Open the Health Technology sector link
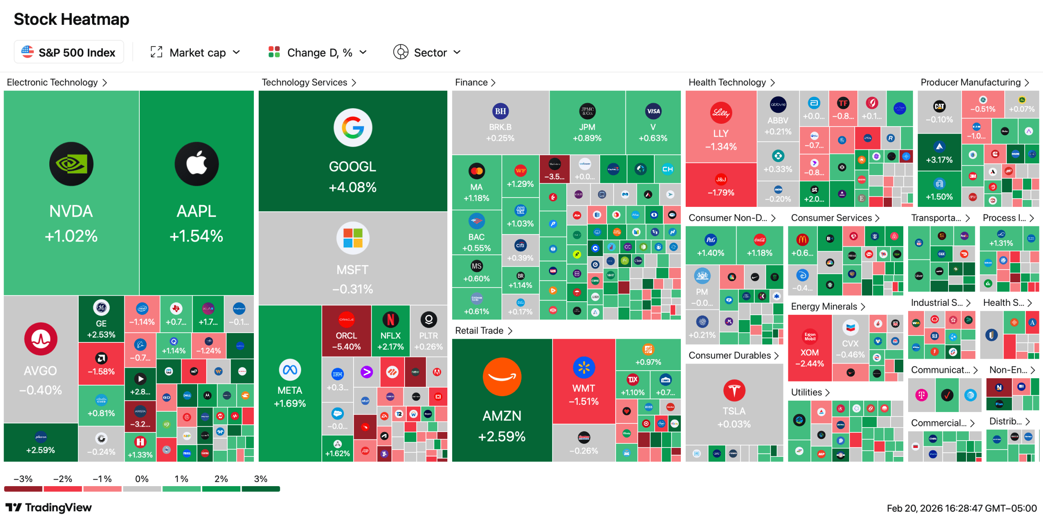This screenshot has width=1043, height=522. 731,82
